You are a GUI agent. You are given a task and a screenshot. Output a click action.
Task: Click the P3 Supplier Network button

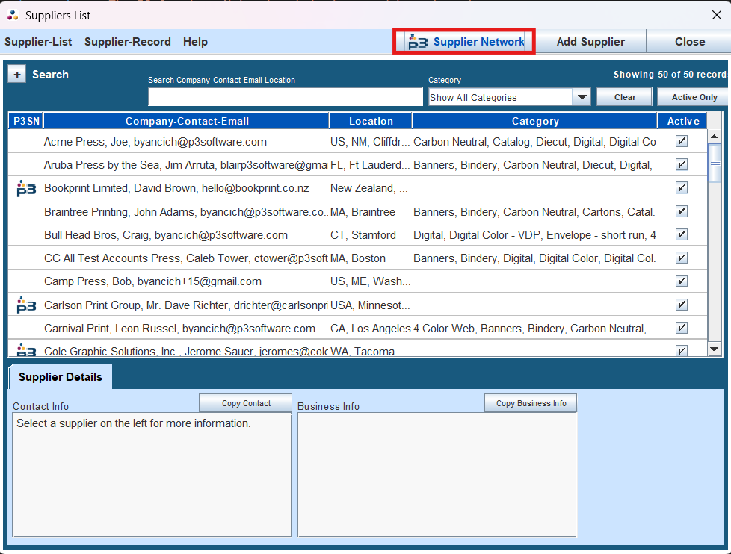point(464,42)
